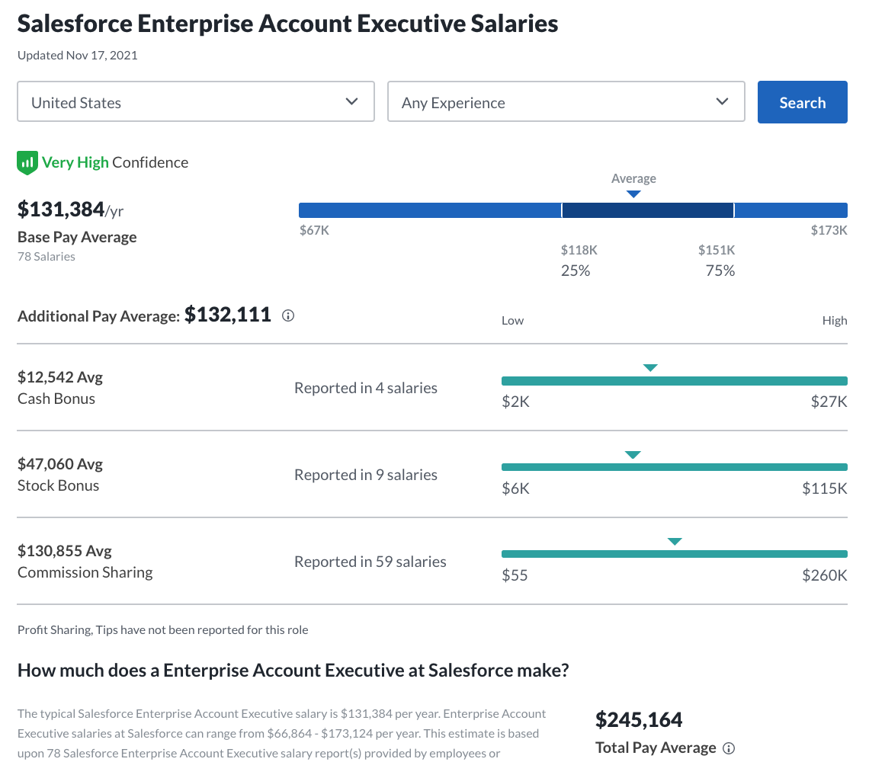Open the United States location dropdown
The height and width of the screenshot is (762, 869).
pos(196,102)
